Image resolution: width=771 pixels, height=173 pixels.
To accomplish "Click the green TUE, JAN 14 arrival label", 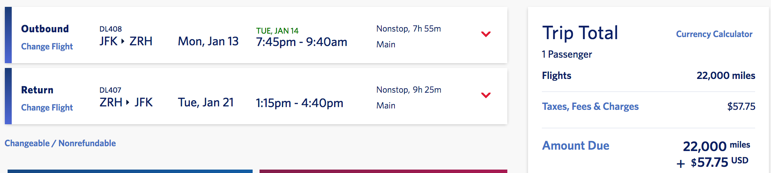I will [x=277, y=31].
